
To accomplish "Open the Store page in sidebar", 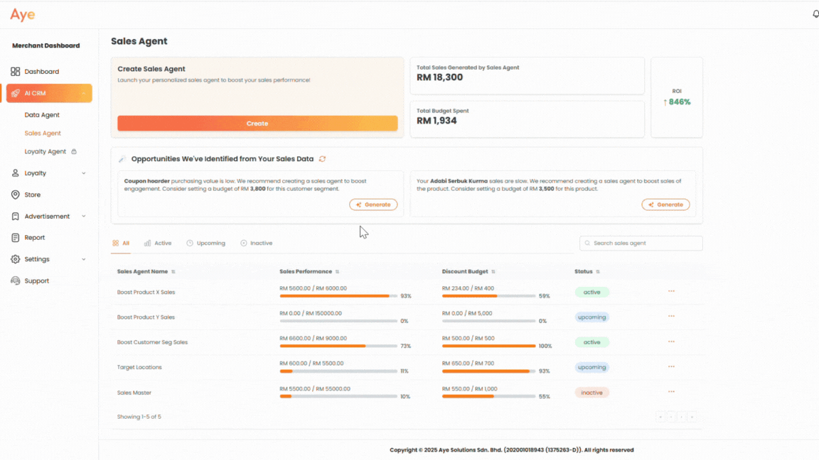I will pyautogui.click(x=32, y=195).
